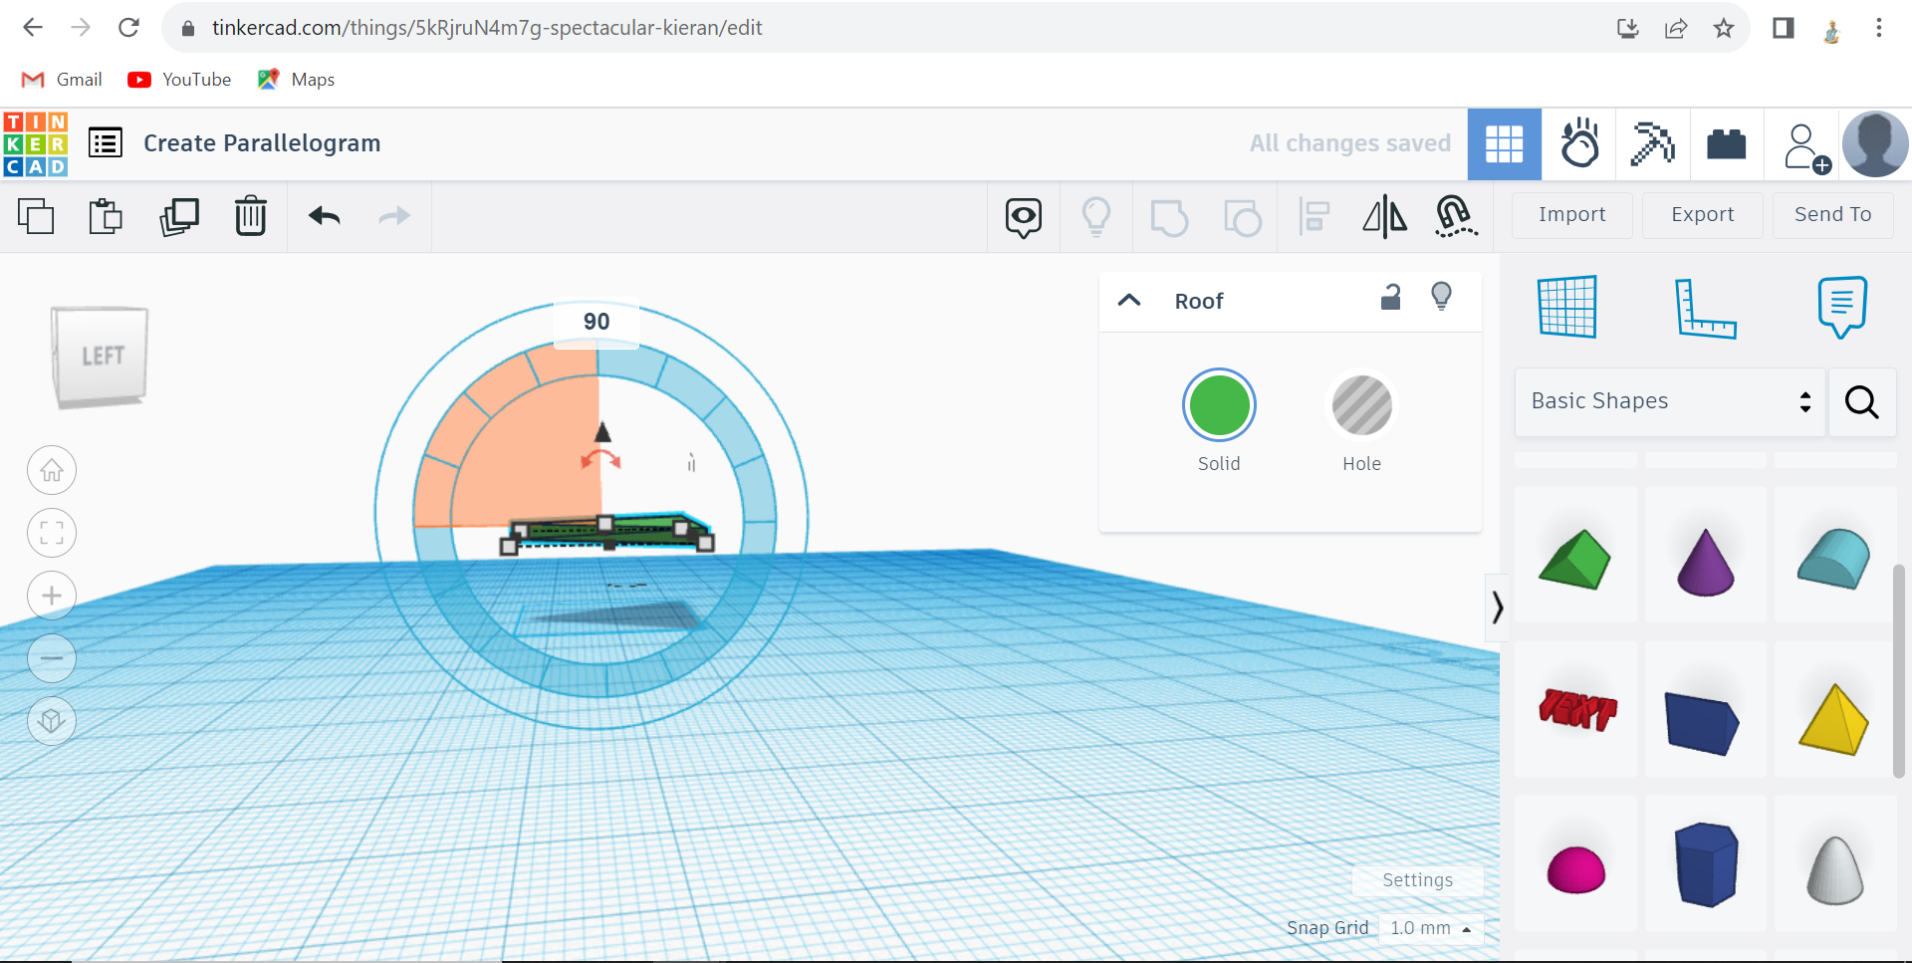Click the Send To button
Image resolution: width=1912 pixels, height=963 pixels.
1832,214
